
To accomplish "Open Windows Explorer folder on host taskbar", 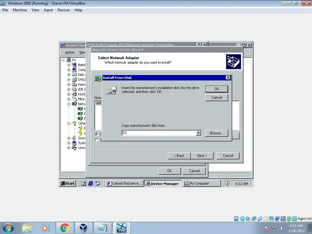I will pos(27,228).
